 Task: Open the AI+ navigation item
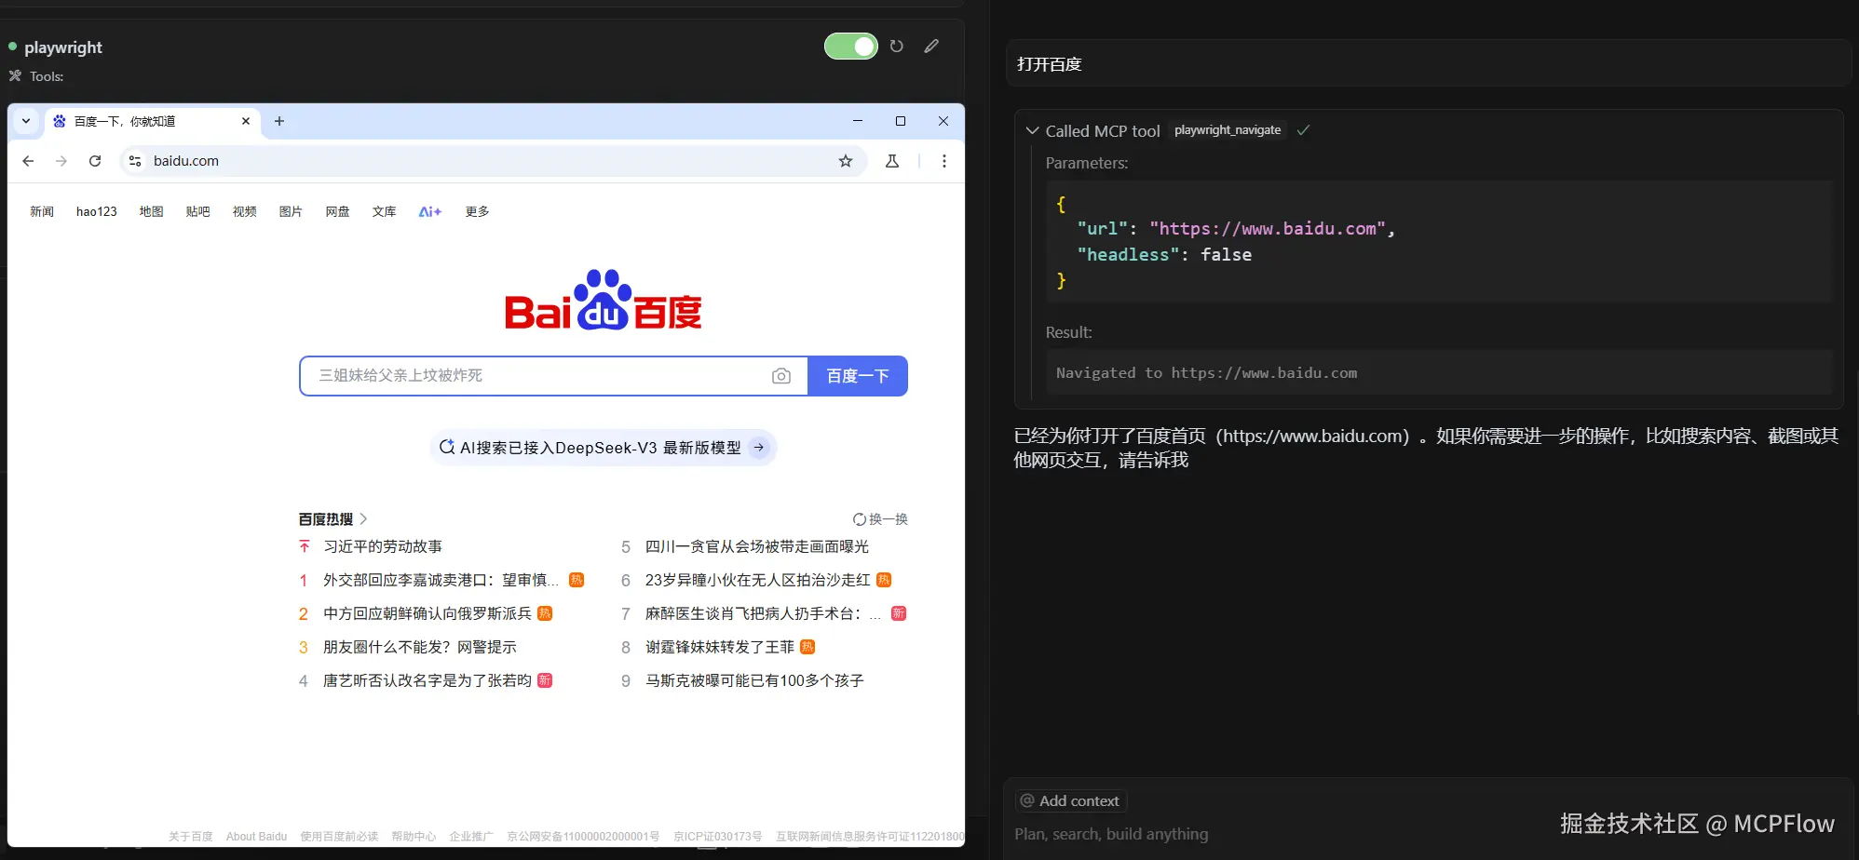pyautogui.click(x=430, y=211)
